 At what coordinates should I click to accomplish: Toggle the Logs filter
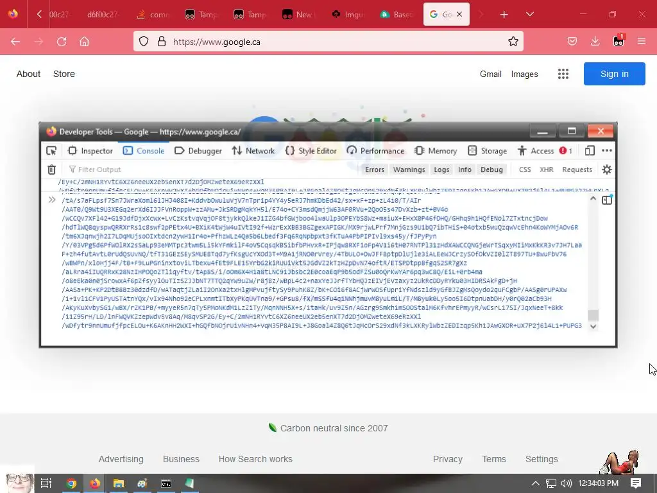tap(441, 169)
